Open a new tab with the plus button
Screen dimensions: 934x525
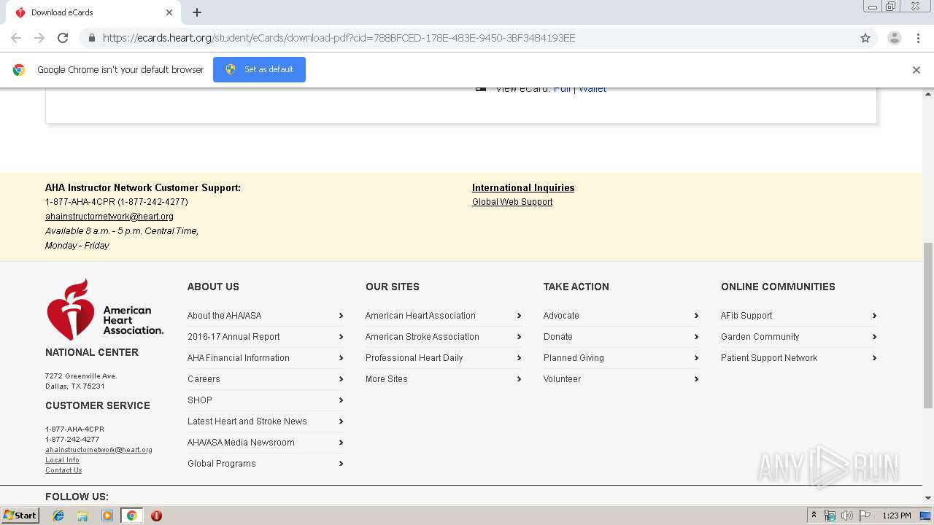[197, 12]
